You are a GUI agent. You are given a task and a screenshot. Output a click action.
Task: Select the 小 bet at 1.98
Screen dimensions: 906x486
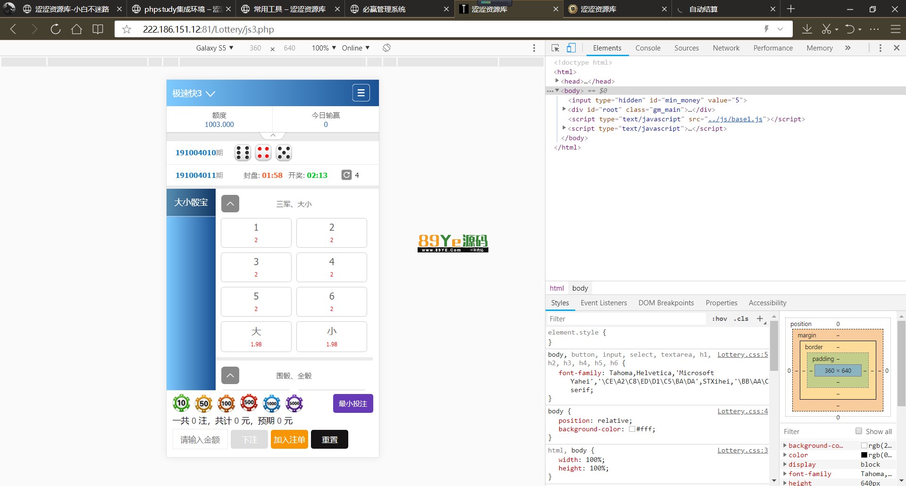pyautogui.click(x=332, y=336)
